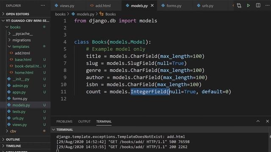Run the Python file with play icon
Viewport: 271px width, 152px height.
(249, 5)
